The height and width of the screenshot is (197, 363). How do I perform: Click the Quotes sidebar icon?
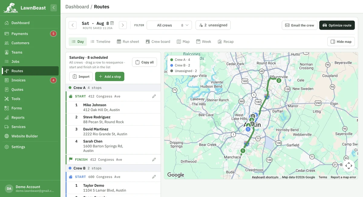7,90
